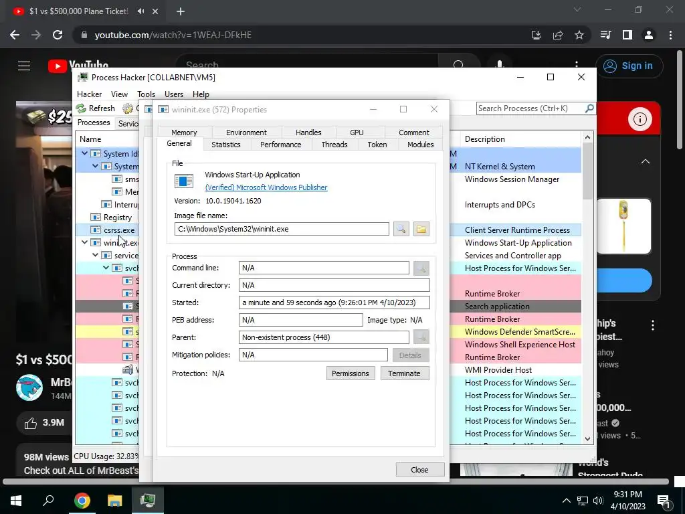Toggle Chrome side panel icon
Viewport: 685px width, 514px height.
[x=627, y=35]
